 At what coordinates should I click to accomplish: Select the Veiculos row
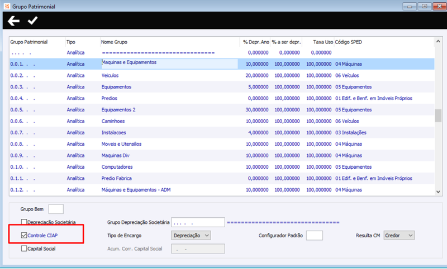pos(222,76)
